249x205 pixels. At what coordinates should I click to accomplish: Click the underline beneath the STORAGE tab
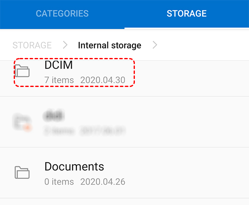(186, 27)
